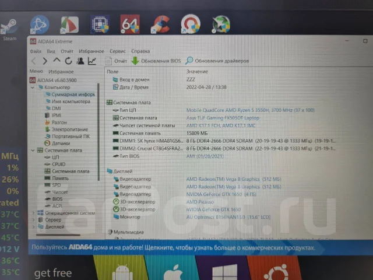
Task: Open the Отчёт report button
Action: point(117,61)
